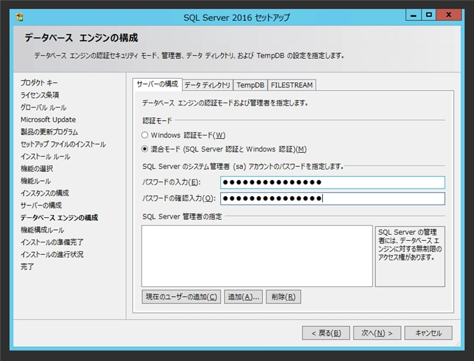
Task: Click 機能の選択 step in sidebar
Action: point(36,169)
